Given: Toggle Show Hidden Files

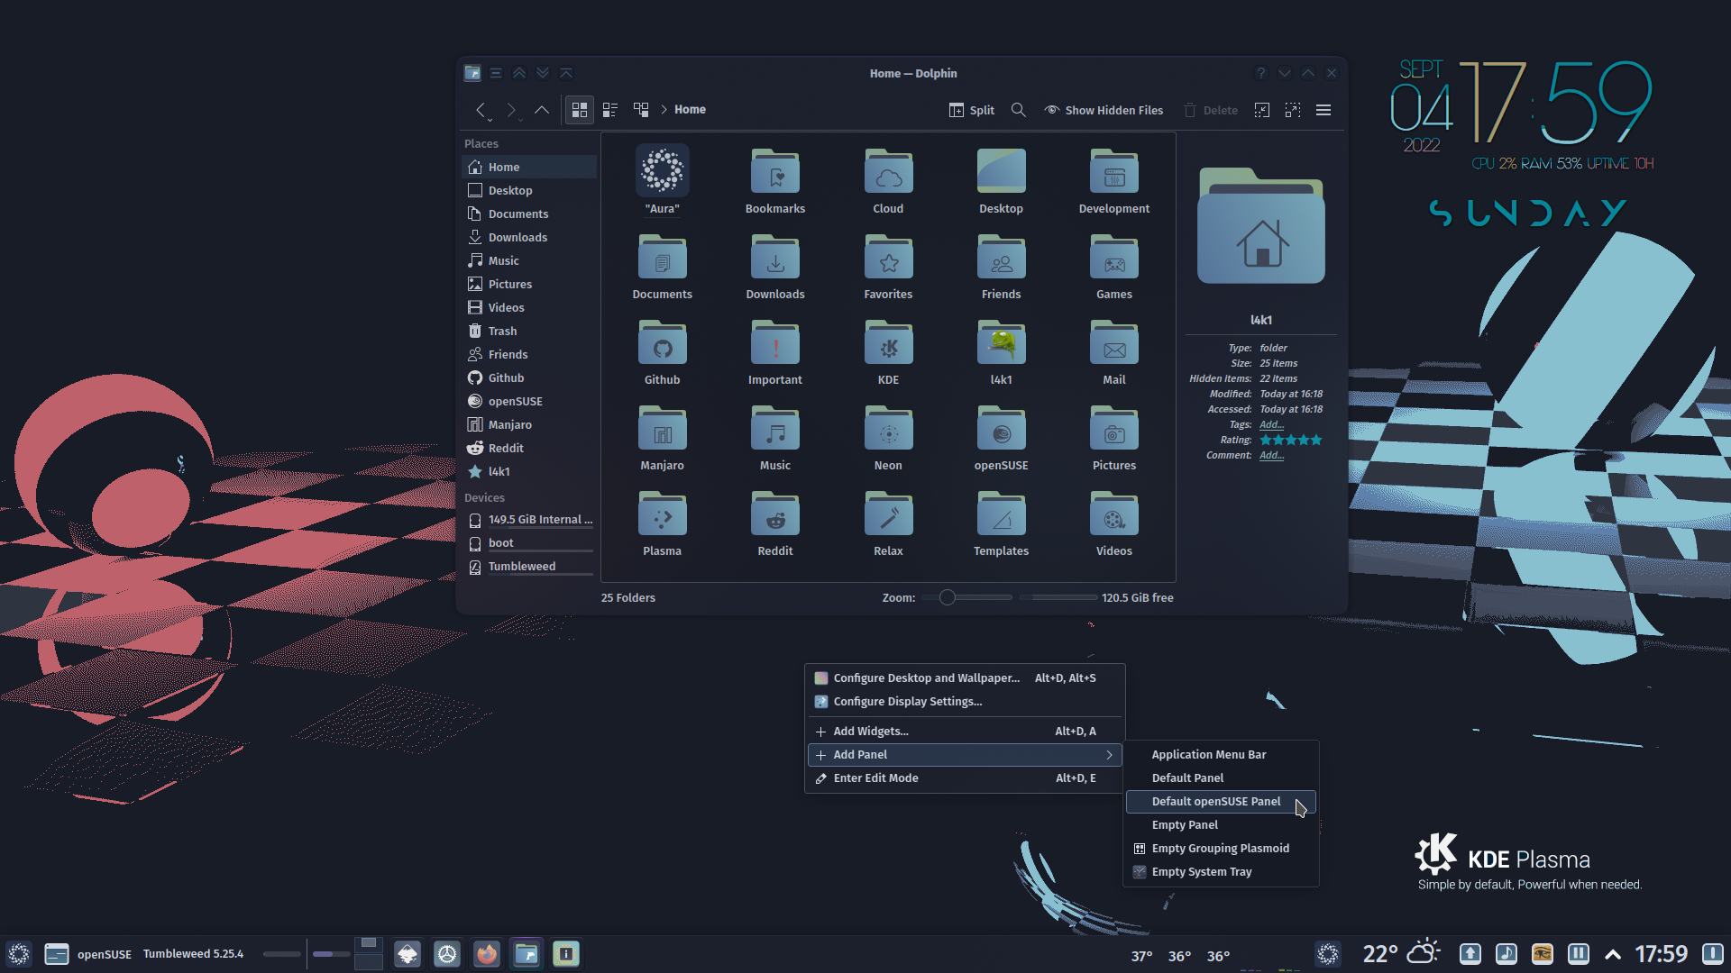Looking at the screenshot, I should pos(1104,110).
